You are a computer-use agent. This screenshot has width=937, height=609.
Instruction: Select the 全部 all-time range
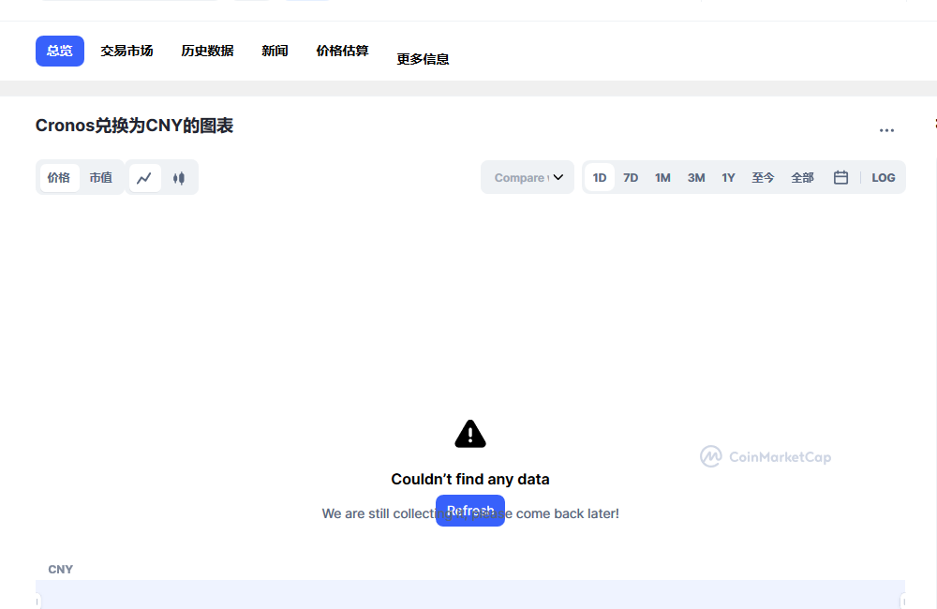(802, 177)
